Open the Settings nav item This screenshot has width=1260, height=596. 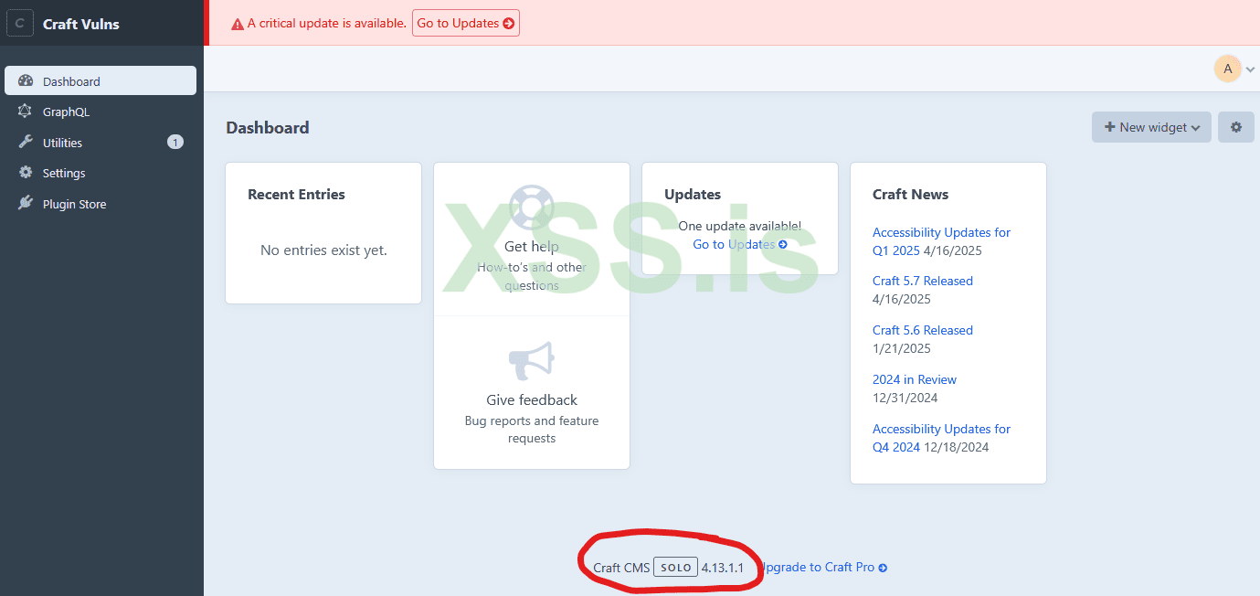coord(101,173)
